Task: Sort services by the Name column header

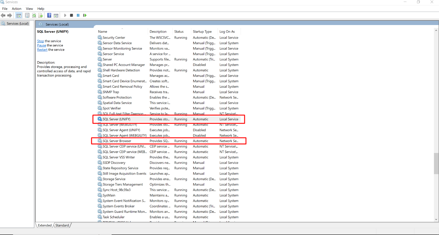Action: click(103, 32)
